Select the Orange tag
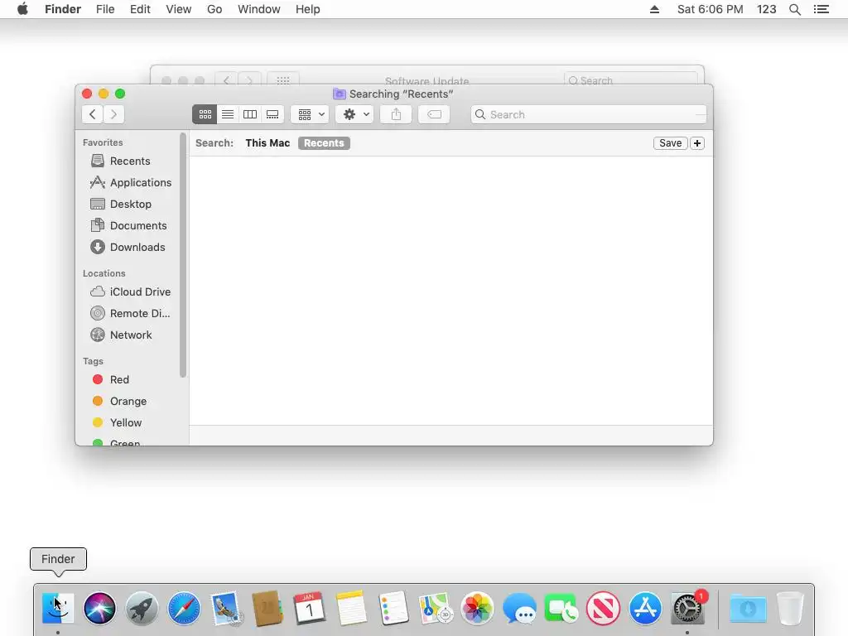Image resolution: width=848 pixels, height=636 pixels. tap(130, 402)
